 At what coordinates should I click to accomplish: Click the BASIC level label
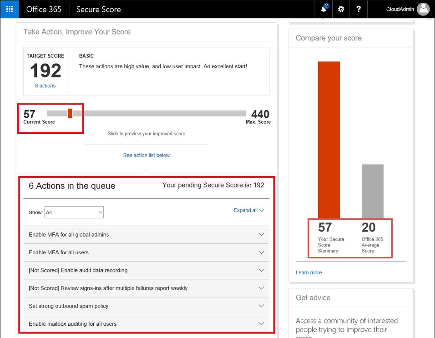(x=86, y=56)
